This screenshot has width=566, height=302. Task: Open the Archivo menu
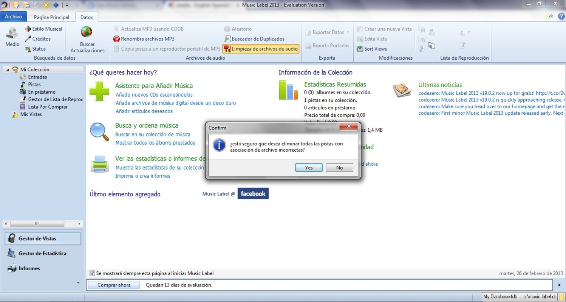[x=14, y=17]
